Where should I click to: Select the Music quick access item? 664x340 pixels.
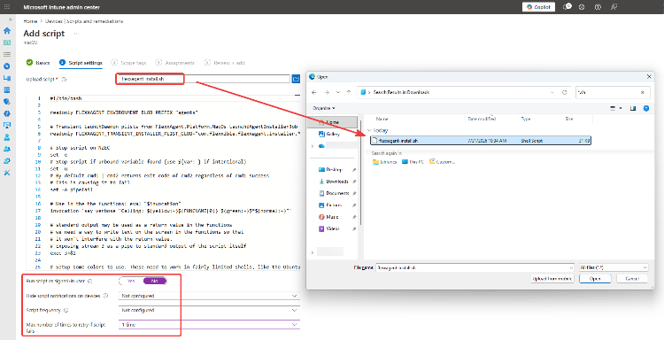click(332, 217)
